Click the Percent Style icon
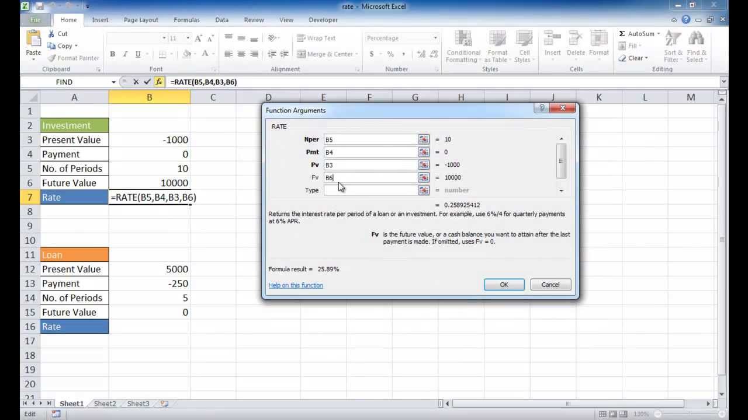Screen dimensions: 748x420 point(390,54)
